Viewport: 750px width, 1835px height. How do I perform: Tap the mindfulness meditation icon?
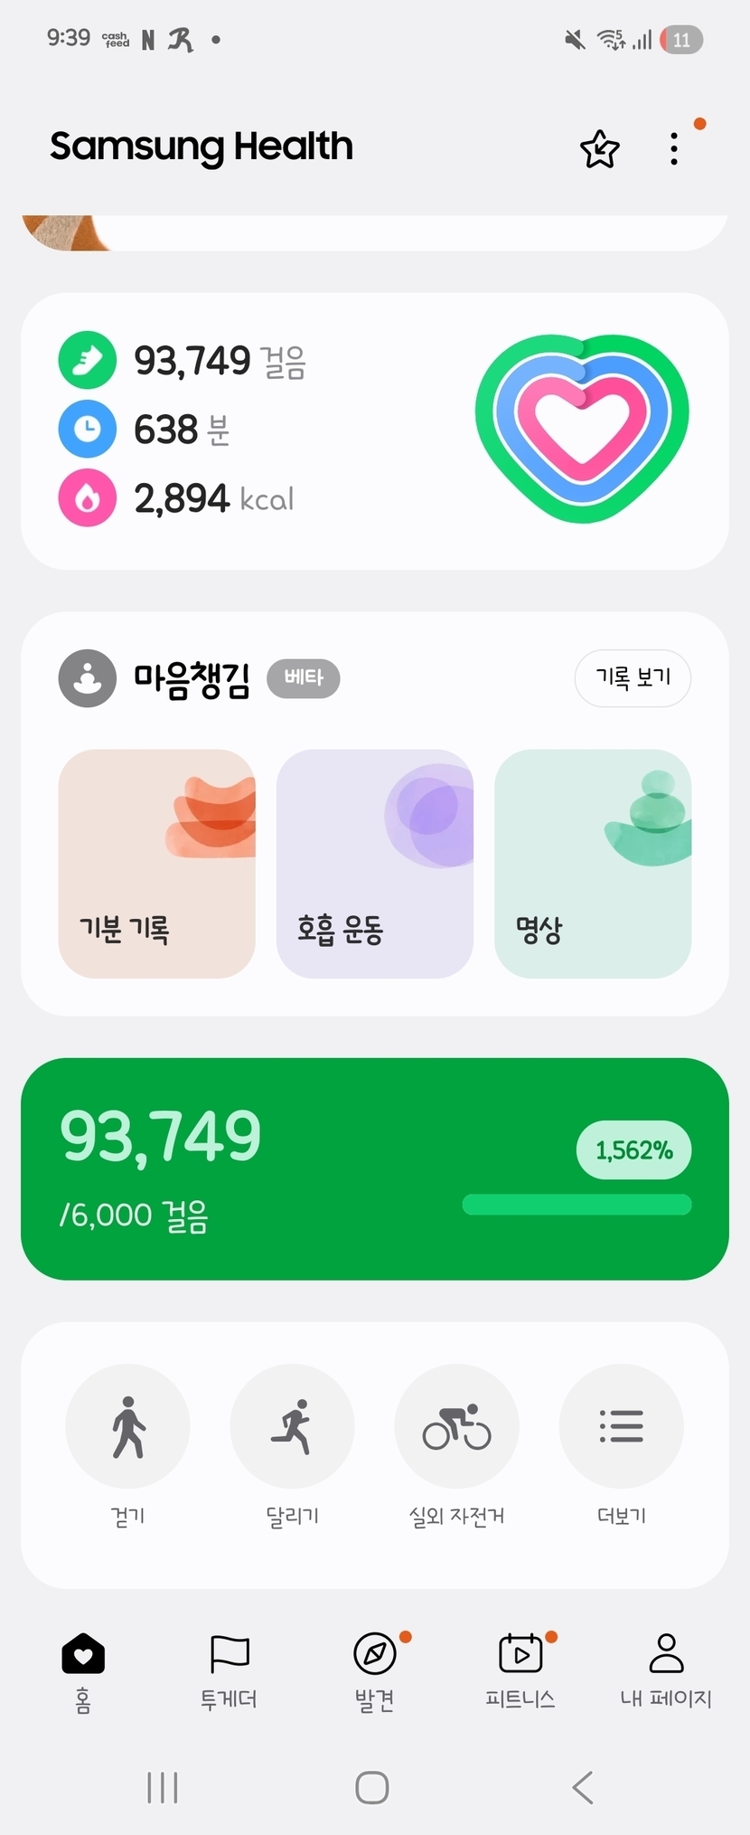point(88,678)
